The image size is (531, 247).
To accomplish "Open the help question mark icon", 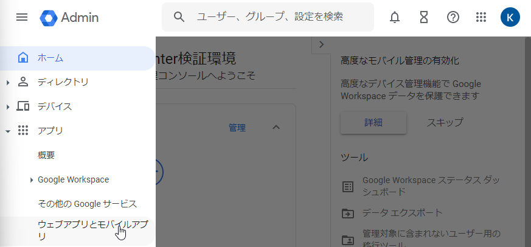I will pyautogui.click(x=453, y=17).
